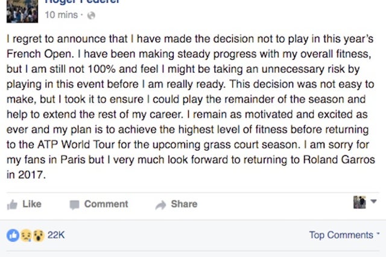Screen dimensions: 386x257
Task: Expand the Top Comments sorting menu
Action: pyautogui.click(x=344, y=235)
